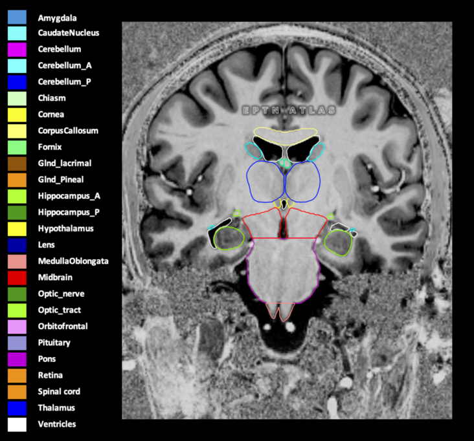This screenshot has width=474, height=441.
Task: Click the 'Chiasm' legend label
Action: pos(52,98)
